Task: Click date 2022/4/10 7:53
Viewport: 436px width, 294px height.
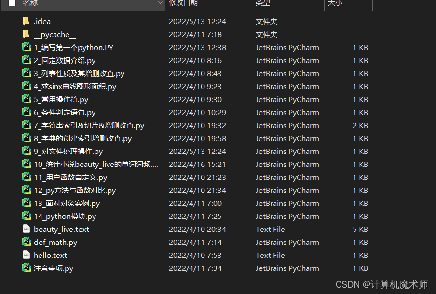Action: pyautogui.click(x=195, y=255)
